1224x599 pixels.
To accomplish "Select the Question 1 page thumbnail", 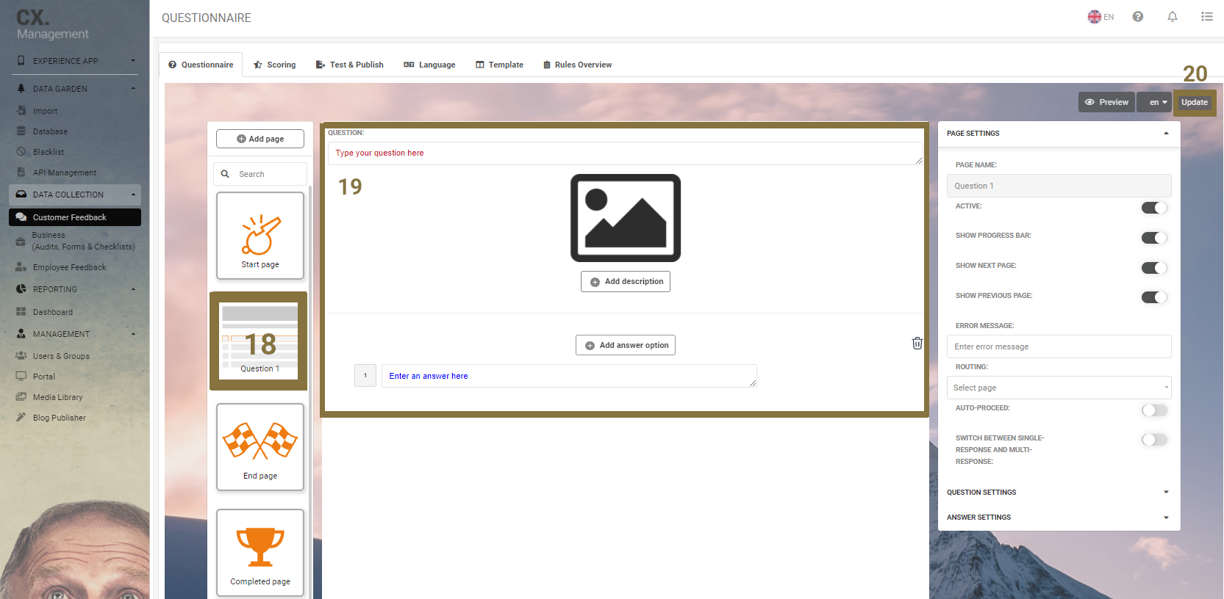I will (260, 341).
